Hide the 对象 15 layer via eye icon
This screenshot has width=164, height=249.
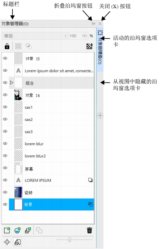point(5,58)
